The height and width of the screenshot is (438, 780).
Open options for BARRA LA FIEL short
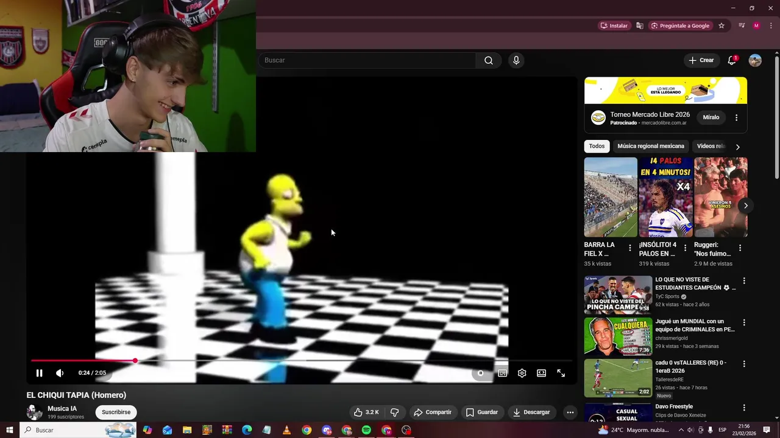630,248
